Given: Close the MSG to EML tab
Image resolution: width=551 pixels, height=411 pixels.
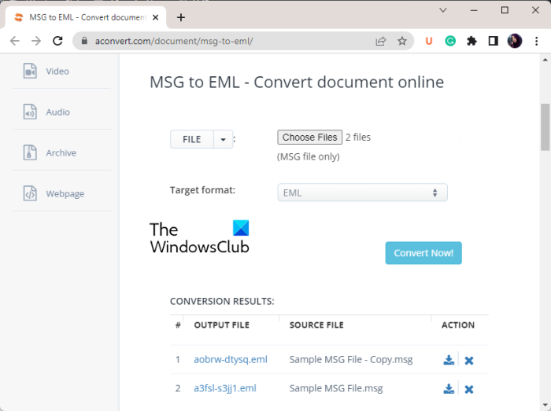Looking at the screenshot, I should pos(155,17).
